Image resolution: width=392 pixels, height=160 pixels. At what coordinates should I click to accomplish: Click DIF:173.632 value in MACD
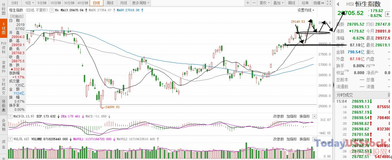pos(46,116)
